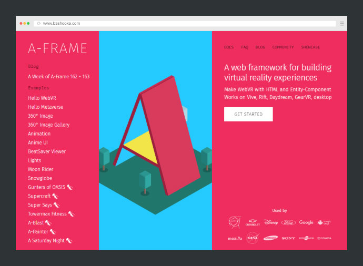363x266 pixels.
Task: Open the A Saturday Night link
Action: click(46, 241)
